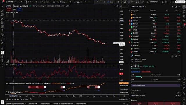Open the calendar icon in right sidebar
The width and height of the screenshot is (186, 105).
(184, 83)
